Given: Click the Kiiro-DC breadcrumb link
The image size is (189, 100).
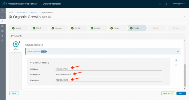Looking at the screenshot, I should [34, 12].
